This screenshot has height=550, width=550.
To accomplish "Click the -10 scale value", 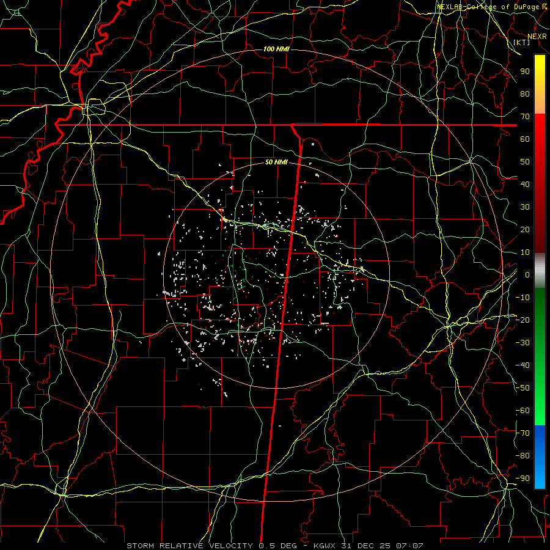I will (522, 298).
